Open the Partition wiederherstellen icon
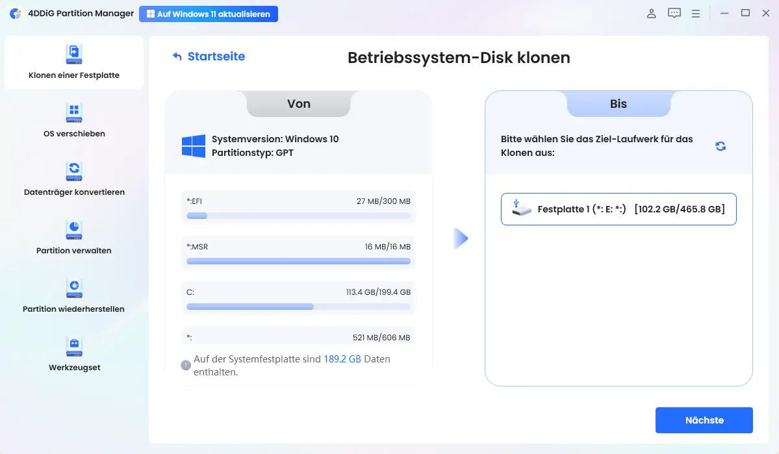 (74, 288)
